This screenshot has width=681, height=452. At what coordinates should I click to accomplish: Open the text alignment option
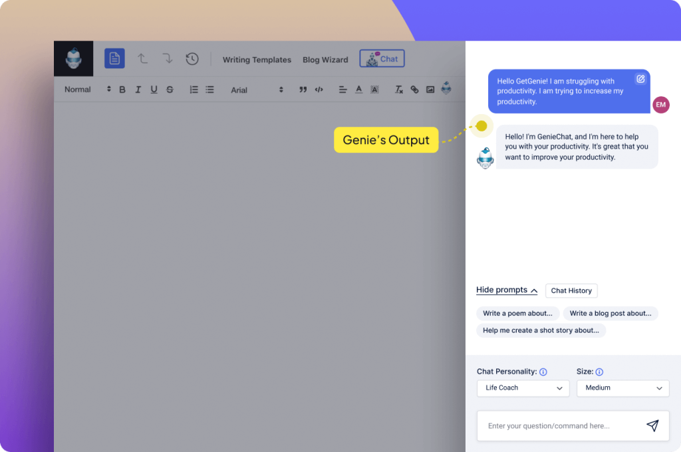342,90
